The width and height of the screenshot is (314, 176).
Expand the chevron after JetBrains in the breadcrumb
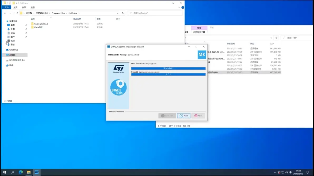click(x=79, y=13)
